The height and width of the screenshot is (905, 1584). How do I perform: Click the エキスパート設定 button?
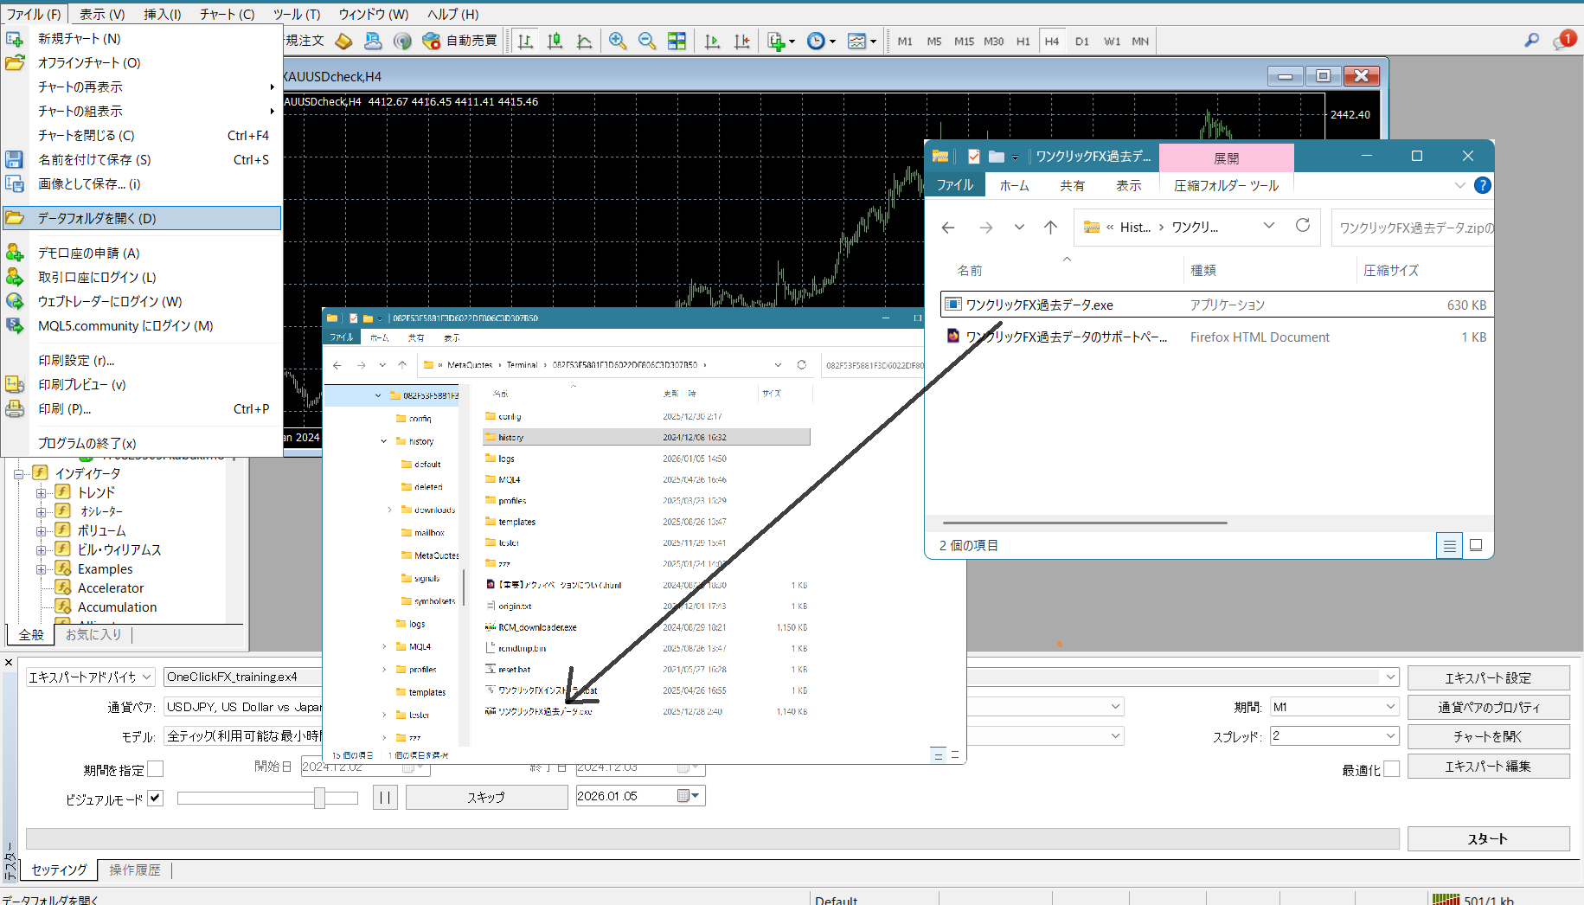1487,677
